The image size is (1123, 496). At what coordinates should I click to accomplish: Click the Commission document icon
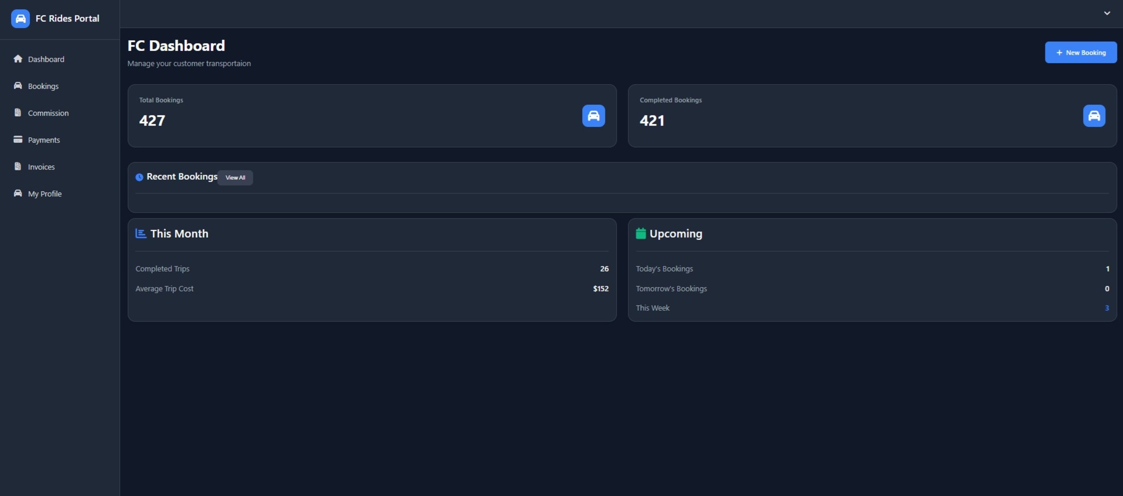tap(18, 113)
